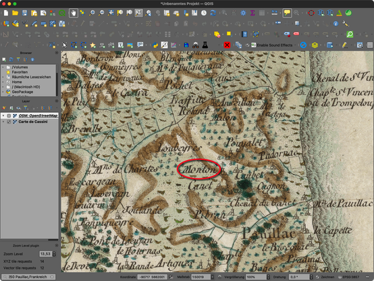Select the Carte de Cassini layer name
The height and width of the screenshot is (281, 374).
(x=33, y=122)
